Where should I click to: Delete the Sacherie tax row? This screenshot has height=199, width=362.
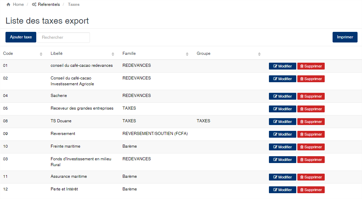(x=311, y=96)
